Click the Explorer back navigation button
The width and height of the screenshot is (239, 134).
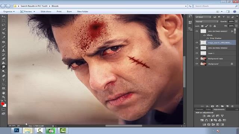point(3,6)
